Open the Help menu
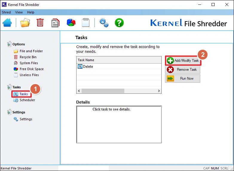 (x=31, y=12)
